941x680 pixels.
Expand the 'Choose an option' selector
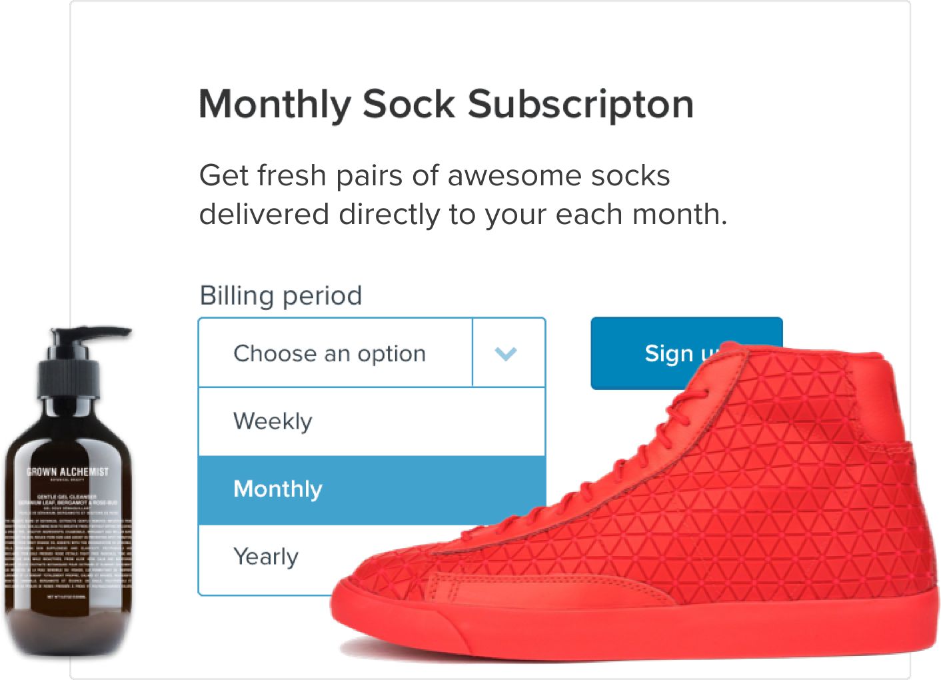(x=333, y=353)
